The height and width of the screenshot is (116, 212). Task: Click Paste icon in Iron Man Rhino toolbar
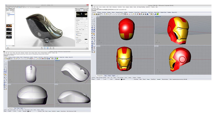(107, 14)
